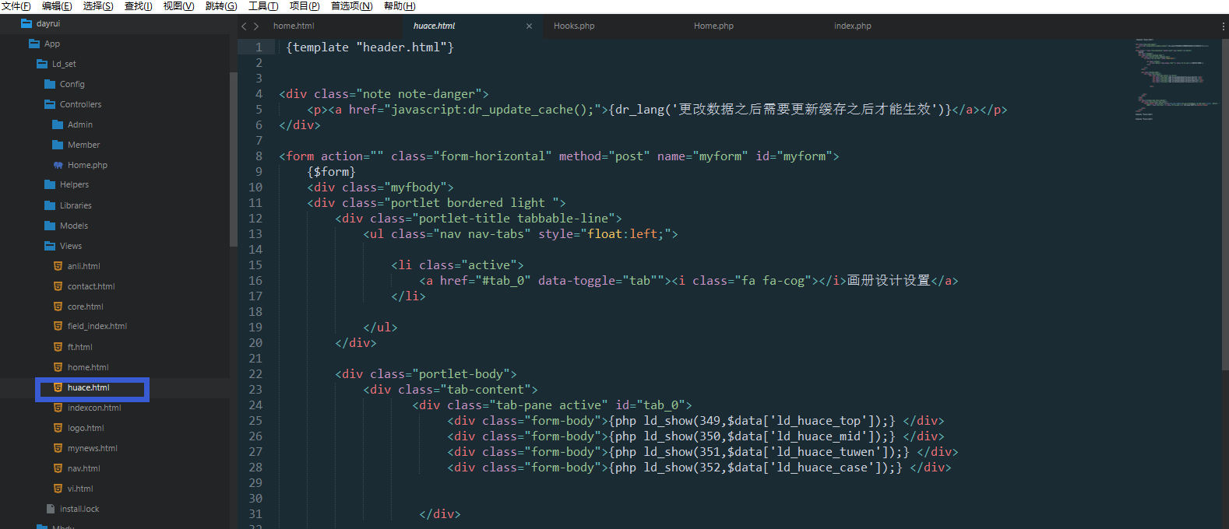This screenshot has width=1229, height=529.
Task: Click the folder icon for Controllers
Action: (x=50, y=104)
